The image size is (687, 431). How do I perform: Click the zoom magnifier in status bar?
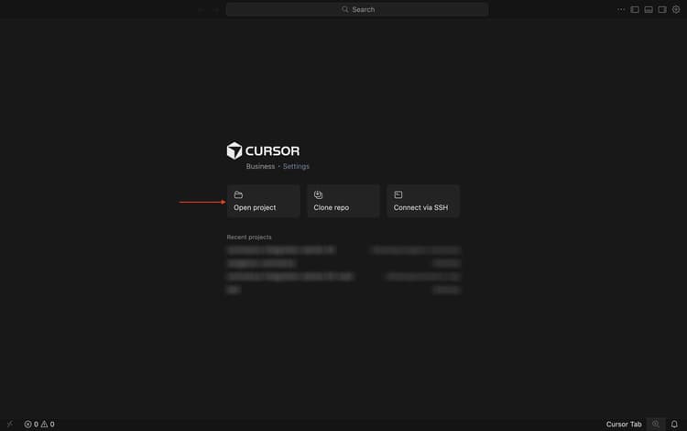(656, 424)
